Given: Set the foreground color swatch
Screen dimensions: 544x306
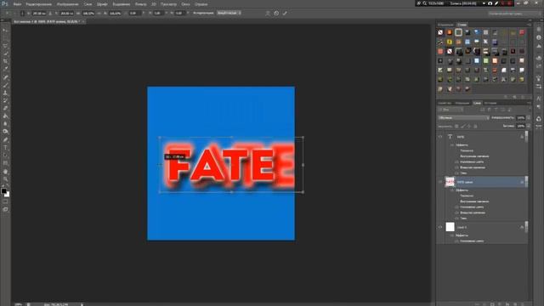Looking at the screenshot, I should [x=3, y=190].
